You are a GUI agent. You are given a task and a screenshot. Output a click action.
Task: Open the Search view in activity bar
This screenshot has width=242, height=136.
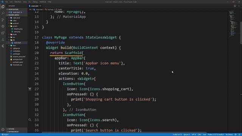point(3,13)
